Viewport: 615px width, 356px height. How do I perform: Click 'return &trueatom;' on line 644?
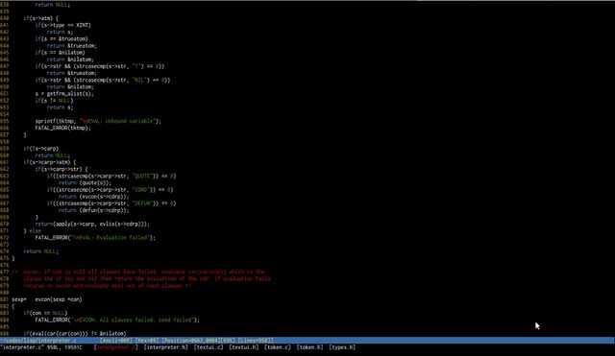coord(71,45)
